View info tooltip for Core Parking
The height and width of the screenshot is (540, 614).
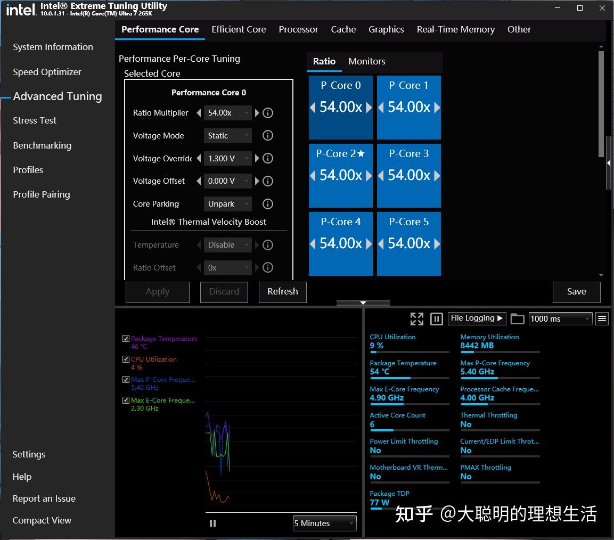click(268, 204)
